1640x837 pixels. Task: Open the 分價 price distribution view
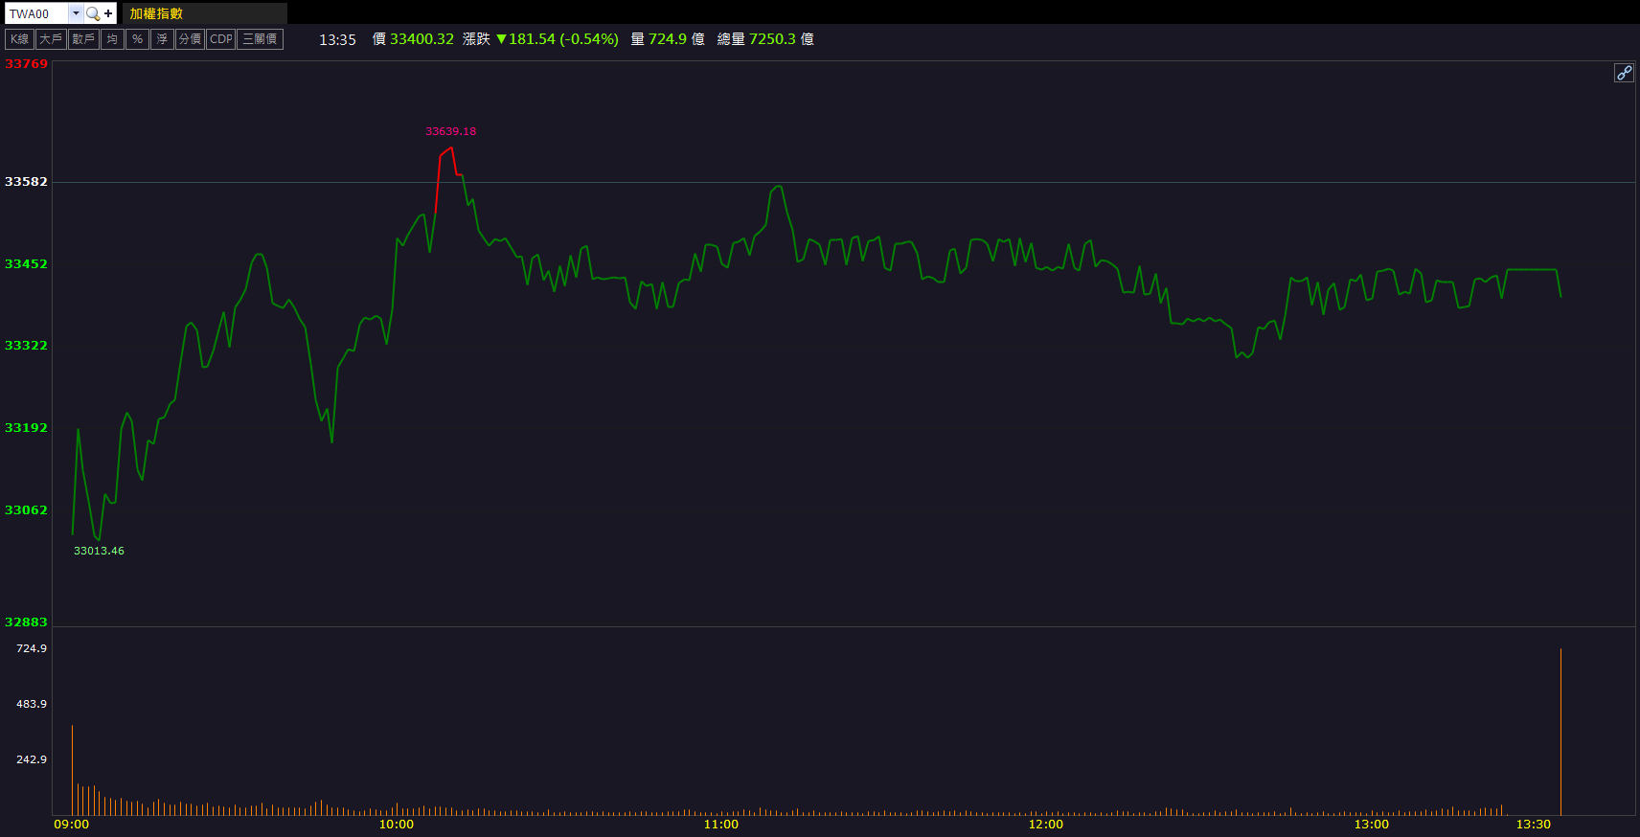[x=190, y=39]
